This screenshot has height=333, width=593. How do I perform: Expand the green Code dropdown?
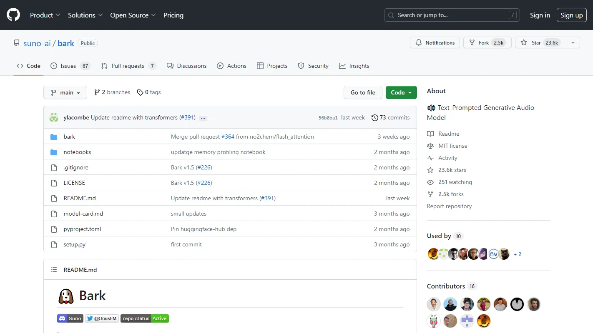click(401, 92)
